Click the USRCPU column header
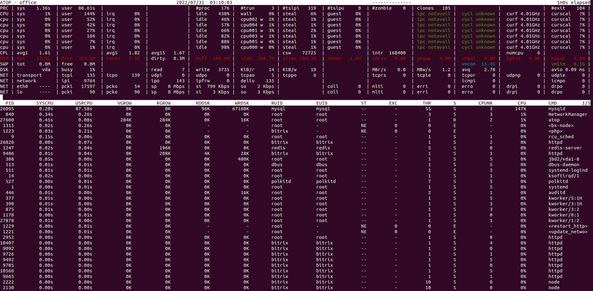The image size is (593, 291). (84, 103)
